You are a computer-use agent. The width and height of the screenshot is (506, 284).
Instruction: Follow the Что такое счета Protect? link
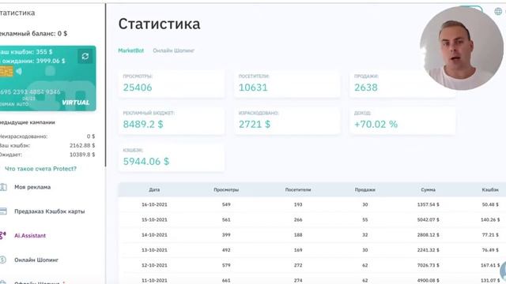coord(40,169)
